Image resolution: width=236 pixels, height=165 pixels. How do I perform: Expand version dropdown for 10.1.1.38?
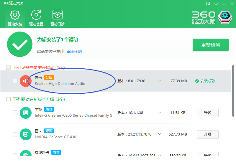[160, 112]
